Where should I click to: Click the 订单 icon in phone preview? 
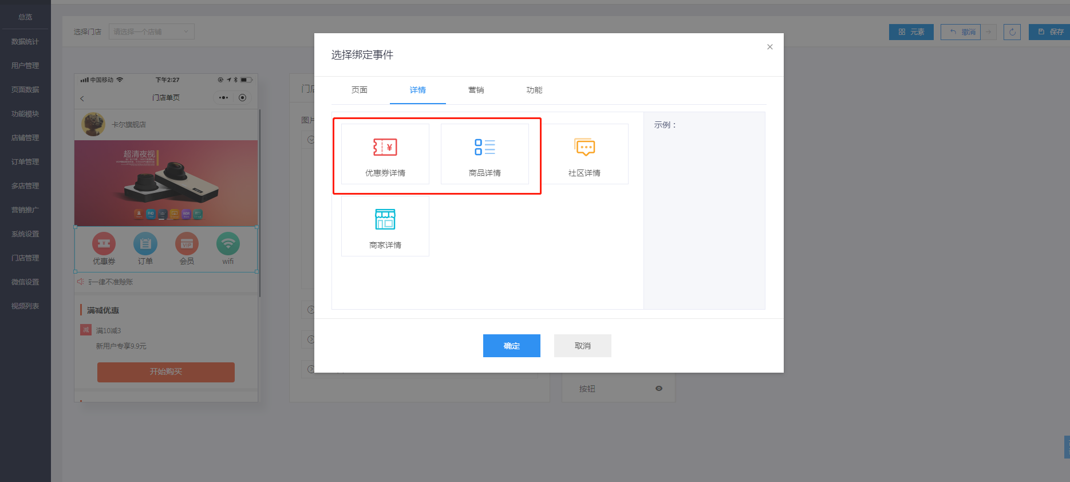(145, 244)
